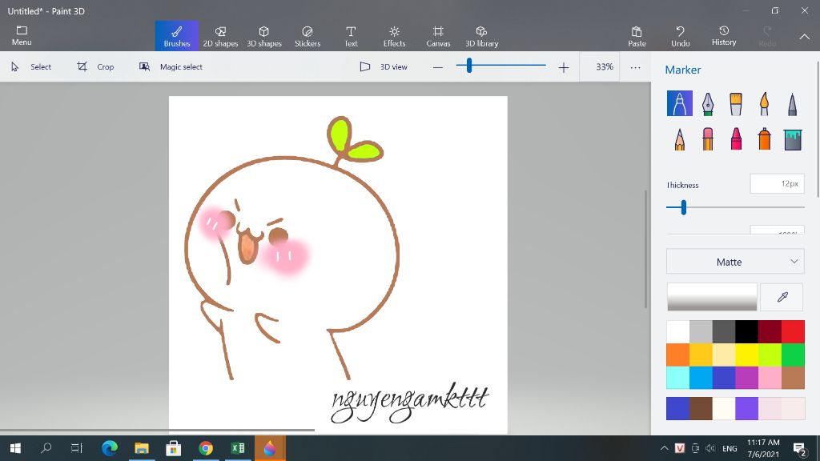
Task: Open Windows taskbar search
Action: [46, 448]
